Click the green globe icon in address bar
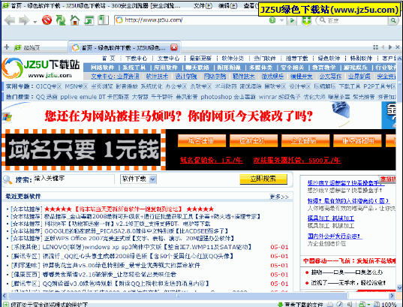Screen dimensions: 403x307 [x=272, y=20]
